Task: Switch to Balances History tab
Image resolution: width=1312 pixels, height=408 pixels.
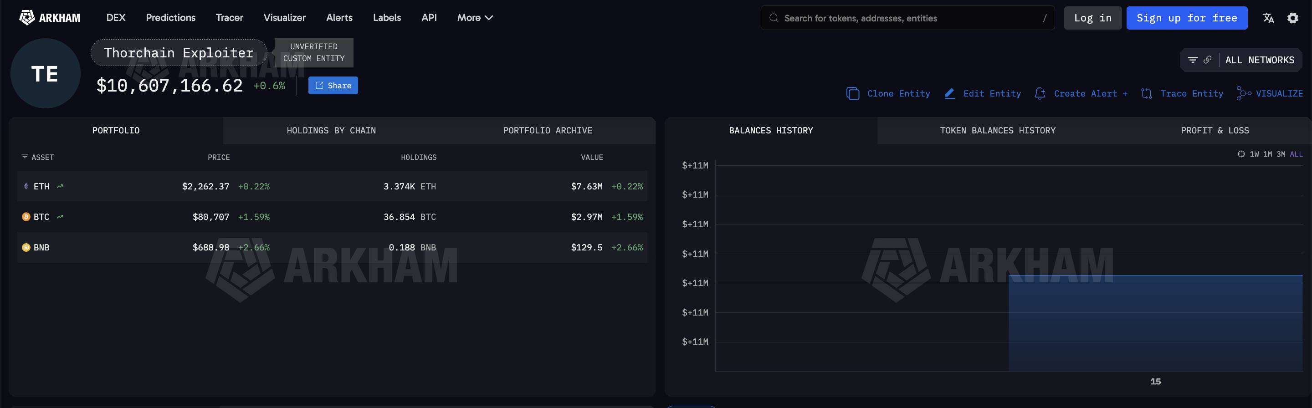Action: click(771, 131)
